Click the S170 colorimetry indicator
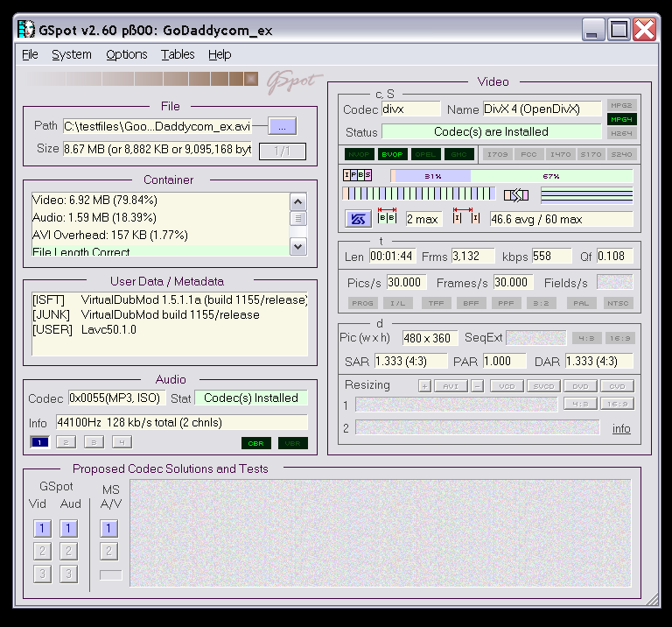The height and width of the screenshot is (627, 672). [x=591, y=154]
